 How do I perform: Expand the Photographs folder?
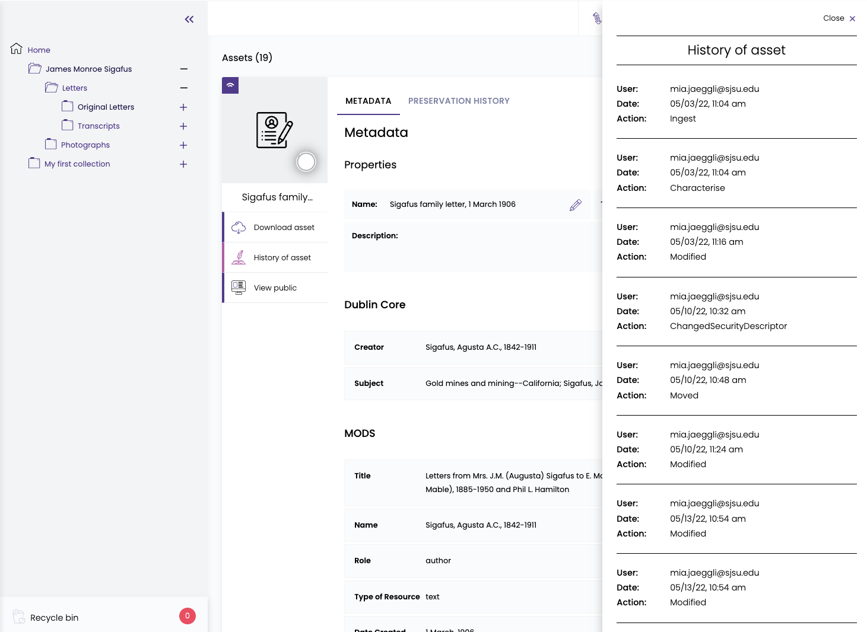coord(183,145)
